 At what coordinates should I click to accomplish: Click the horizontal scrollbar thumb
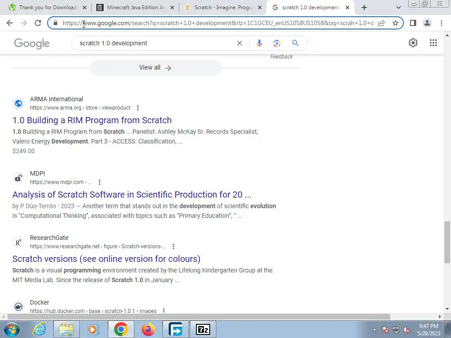click(x=199, y=316)
